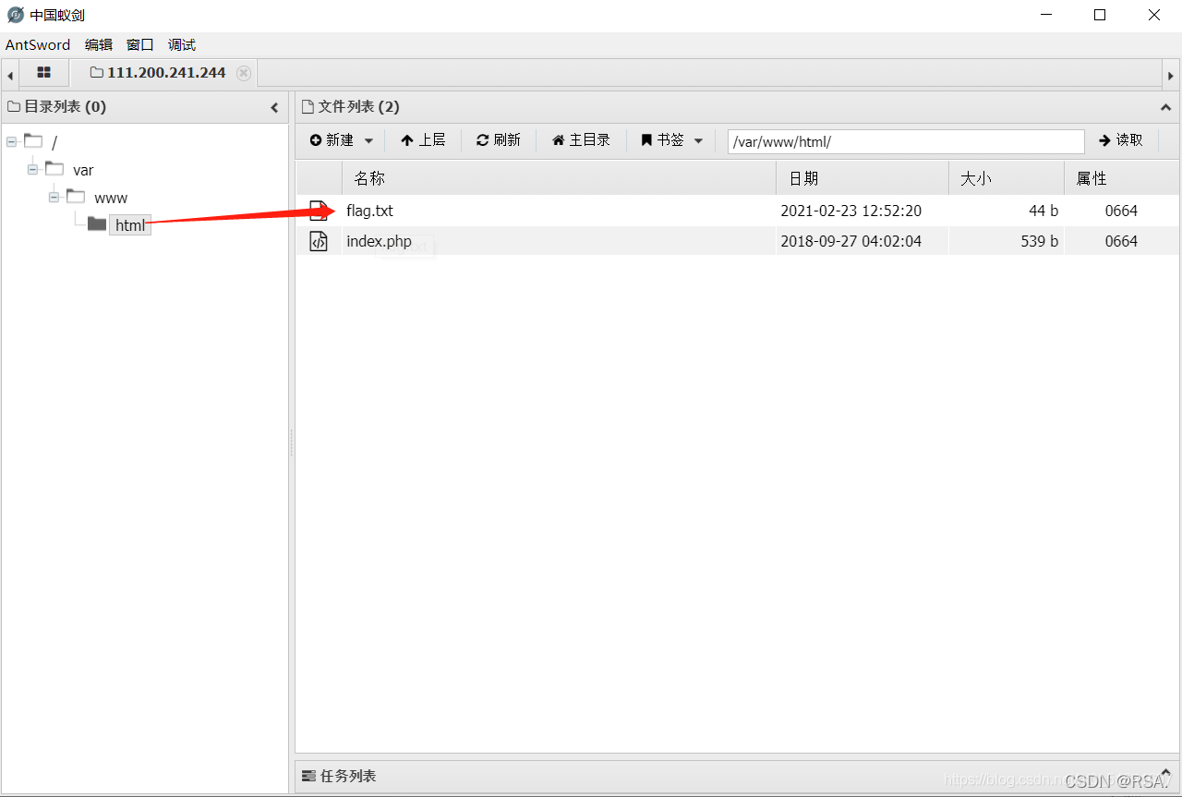Collapse the www tree node

54,198
